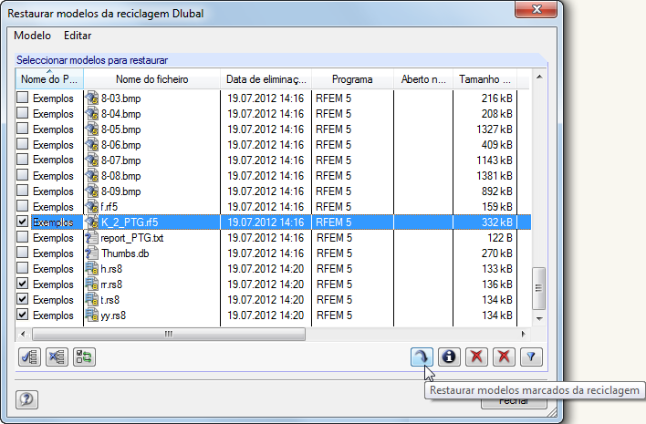Check the box for 8-04.bmp
The height and width of the screenshot is (424, 646).
[x=22, y=113]
